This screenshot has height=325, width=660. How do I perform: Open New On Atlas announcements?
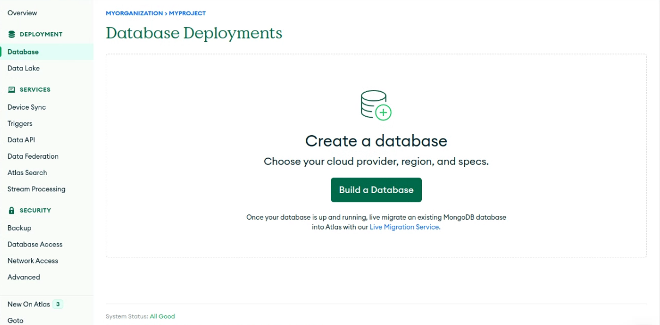(29, 304)
